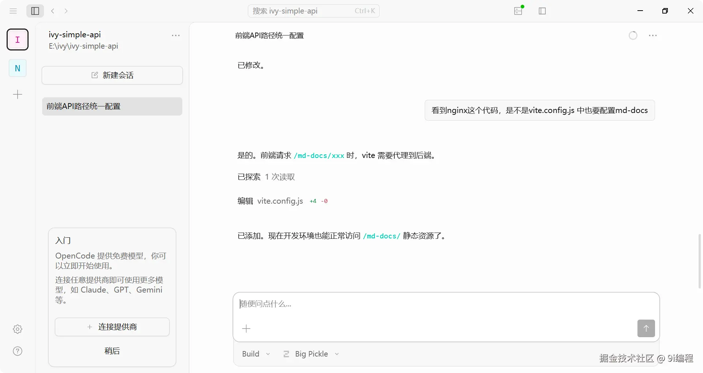Open the hamburger menu icon

pyautogui.click(x=13, y=11)
